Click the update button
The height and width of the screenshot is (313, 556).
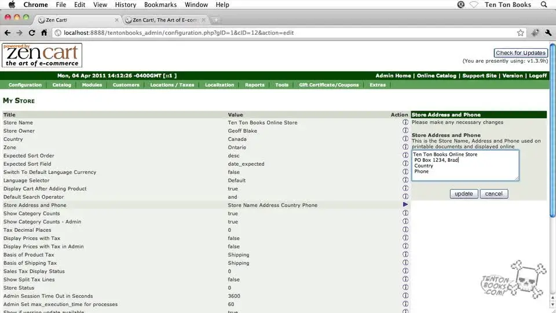pos(464,194)
